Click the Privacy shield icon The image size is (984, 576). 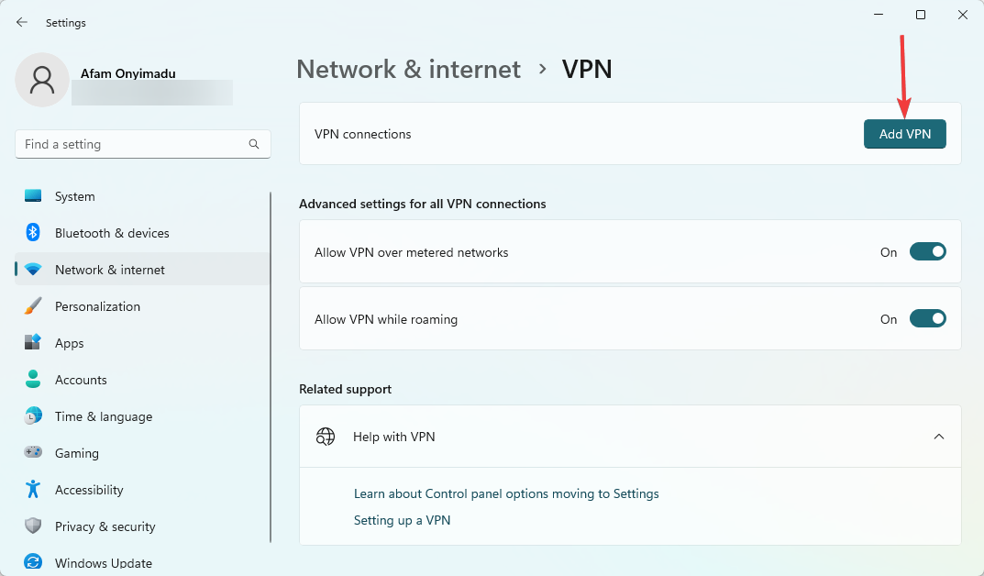[x=33, y=526]
